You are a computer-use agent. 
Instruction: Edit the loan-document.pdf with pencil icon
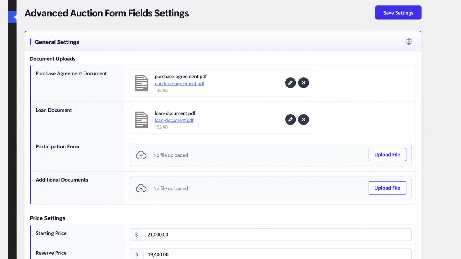pyautogui.click(x=290, y=119)
